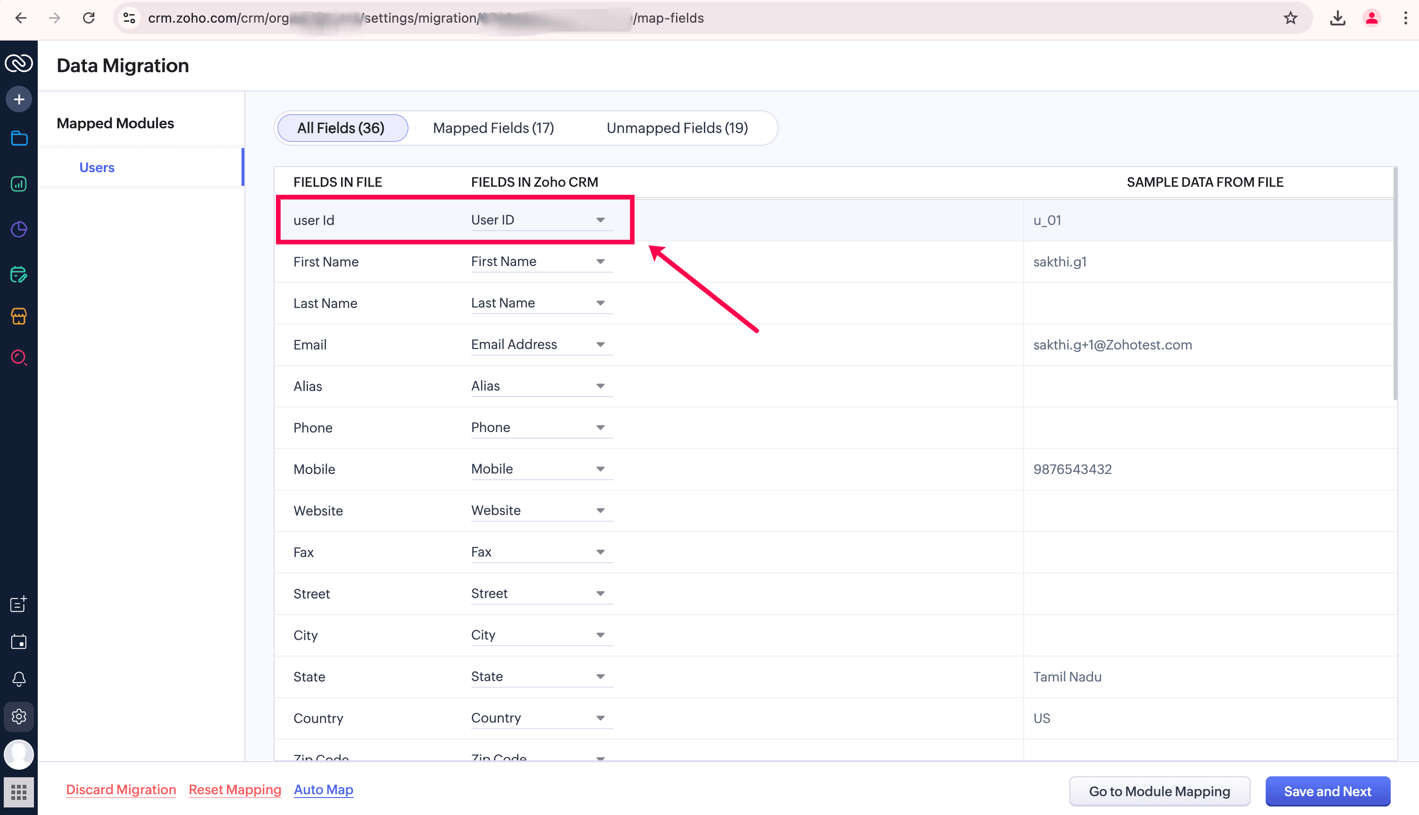Open the marketplace store icon in sidebar
The width and height of the screenshot is (1419, 815).
pos(19,316)
